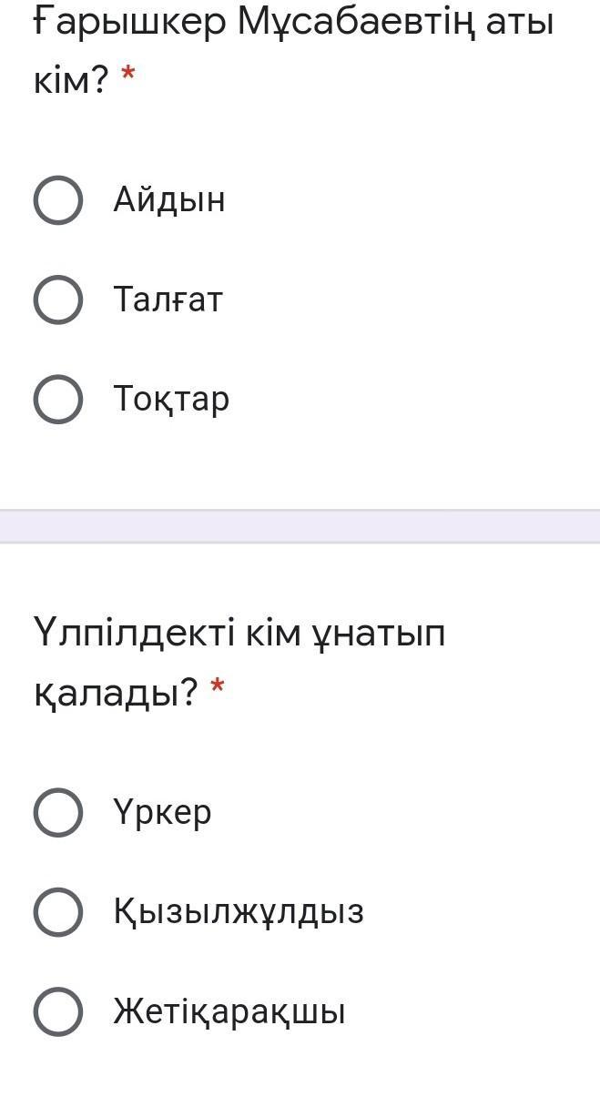The image size is (600, 1117).
Task: Click the Тоқтар option label text
Action: pos(171,400)
